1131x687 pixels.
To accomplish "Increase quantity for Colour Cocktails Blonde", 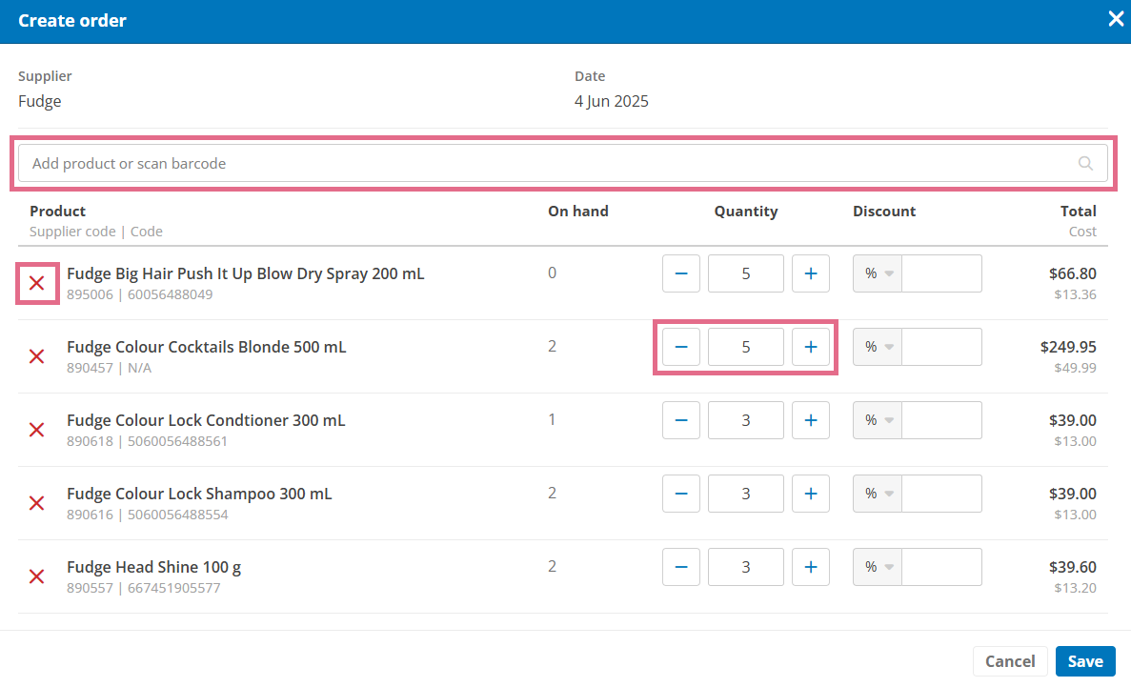I will pyautogui.click(x=811, y=347).
